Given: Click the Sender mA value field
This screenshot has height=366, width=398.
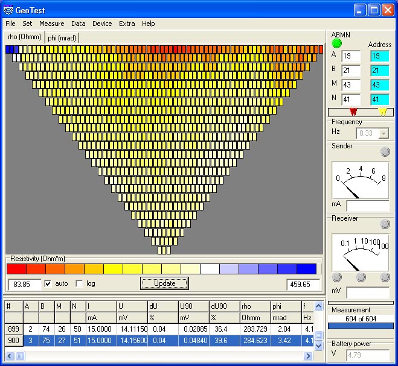Looking at the screenshot, I should coord(368,206).
